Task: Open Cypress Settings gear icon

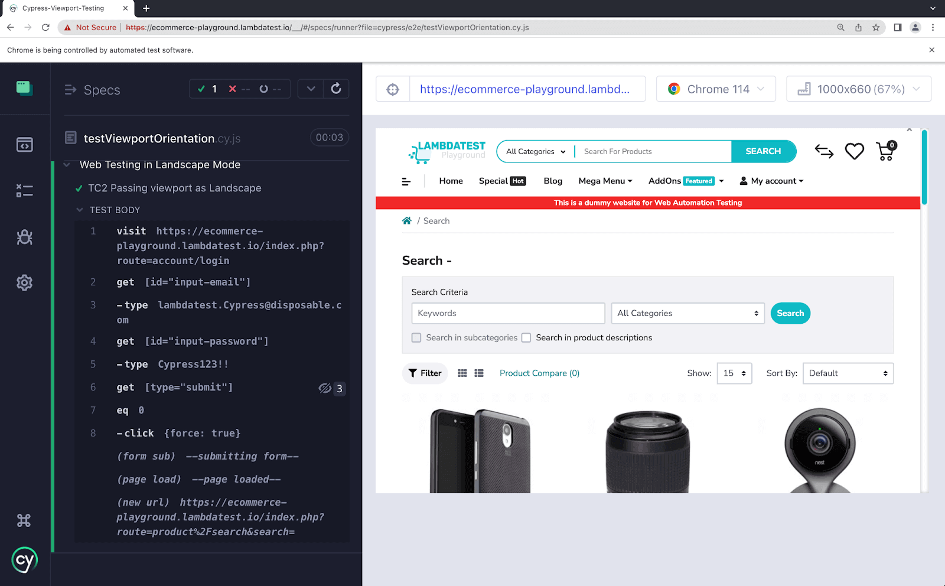Action: pyautogui.click(x=24, y=283)
